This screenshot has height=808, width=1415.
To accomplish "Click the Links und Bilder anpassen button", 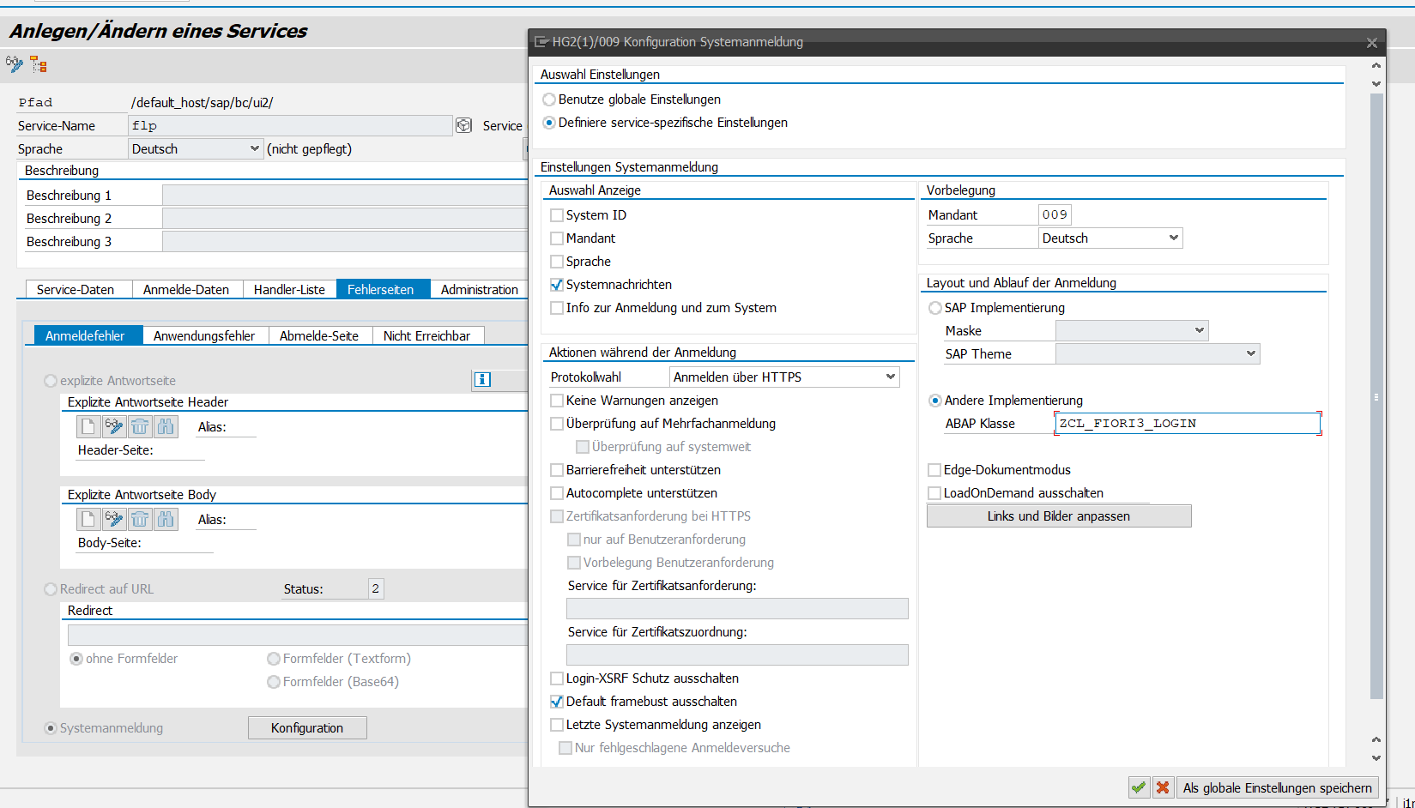I will [x=1058, y=516].
